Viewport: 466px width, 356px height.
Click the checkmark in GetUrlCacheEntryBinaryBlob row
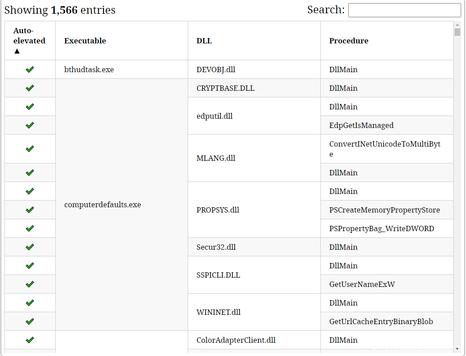(30, 321)
